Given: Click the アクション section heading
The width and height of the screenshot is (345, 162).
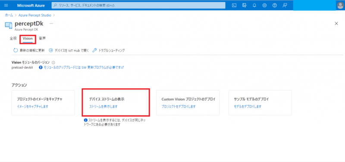Looking at the screenshot, I should (19, 85).
